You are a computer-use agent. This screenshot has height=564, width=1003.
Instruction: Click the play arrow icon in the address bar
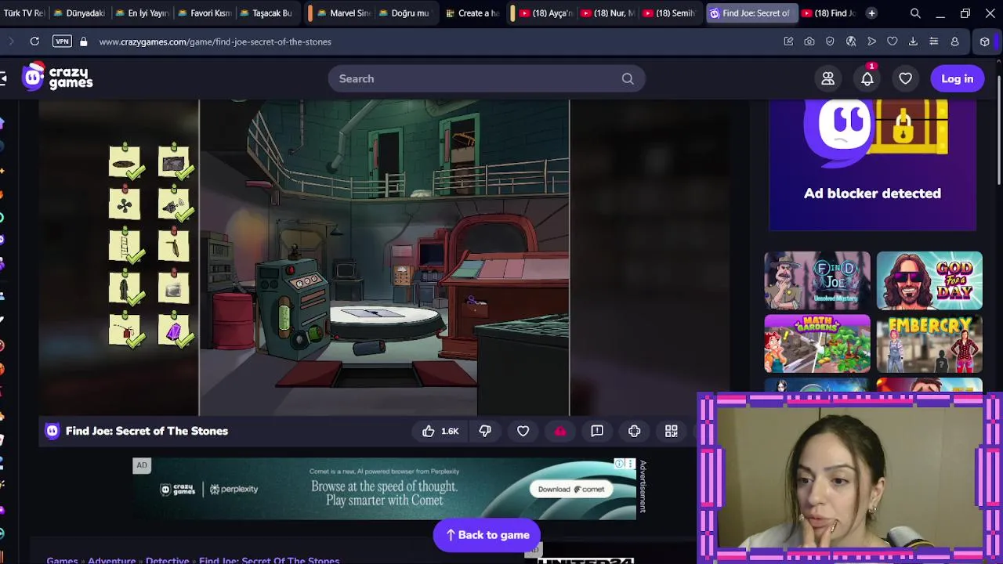pyautogui.click(x=871, y=42)
